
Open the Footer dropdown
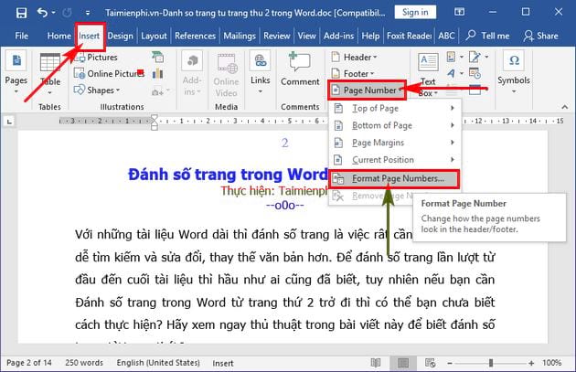coord(353,74)
